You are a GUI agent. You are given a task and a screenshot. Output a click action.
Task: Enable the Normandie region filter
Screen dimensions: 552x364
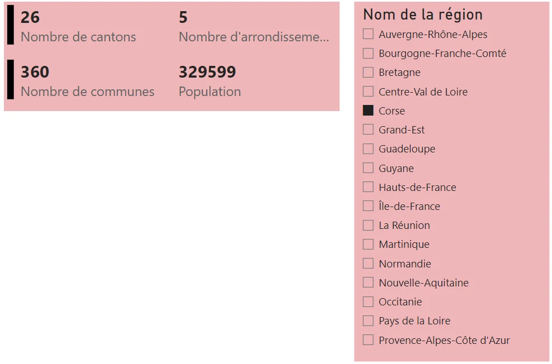(368, 264)
